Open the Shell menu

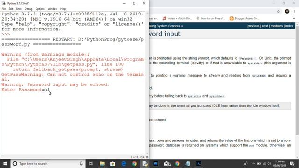[x=19, y=9]
